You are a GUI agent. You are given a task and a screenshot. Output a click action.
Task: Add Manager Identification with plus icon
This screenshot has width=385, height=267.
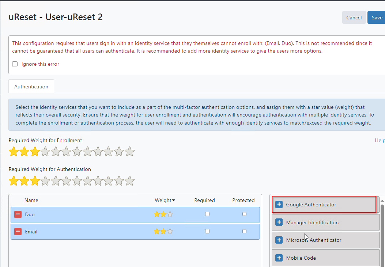coord(279,222)
